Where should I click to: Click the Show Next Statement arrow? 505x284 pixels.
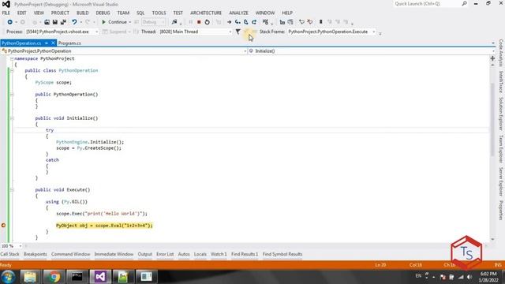229,22
